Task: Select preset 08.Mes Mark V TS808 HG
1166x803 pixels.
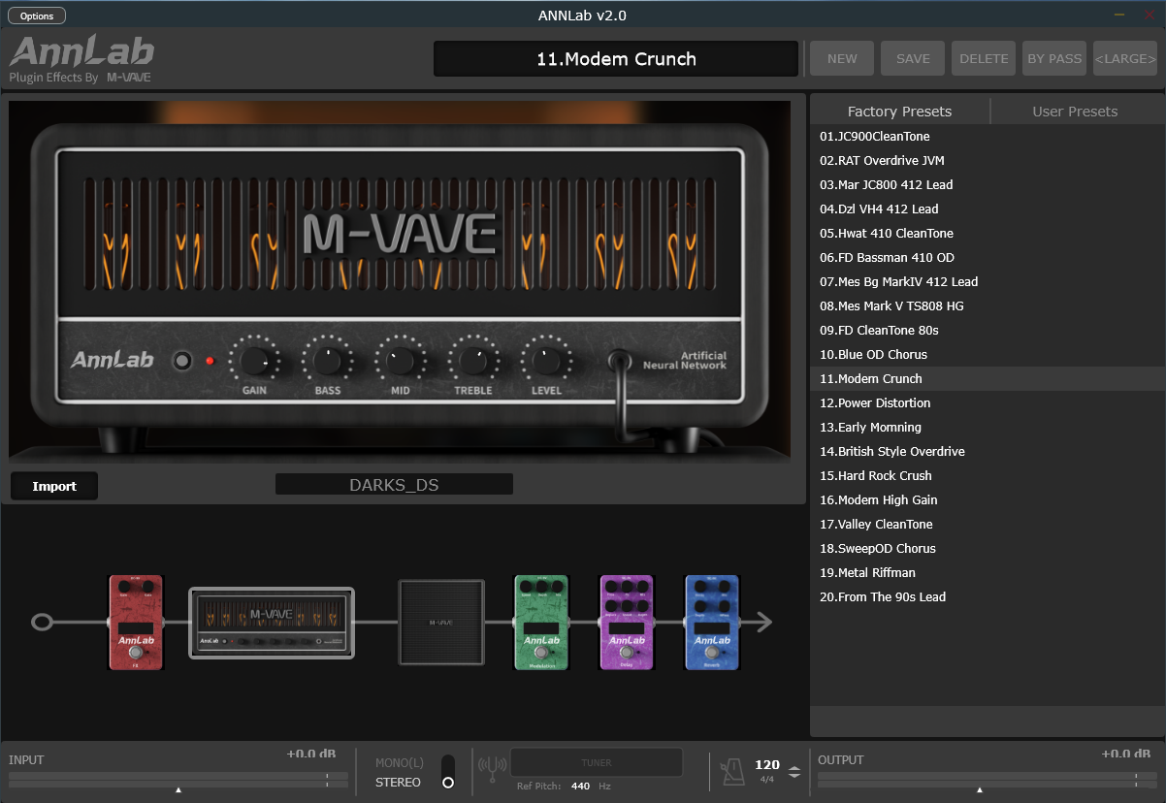Action: coord(987,306)
